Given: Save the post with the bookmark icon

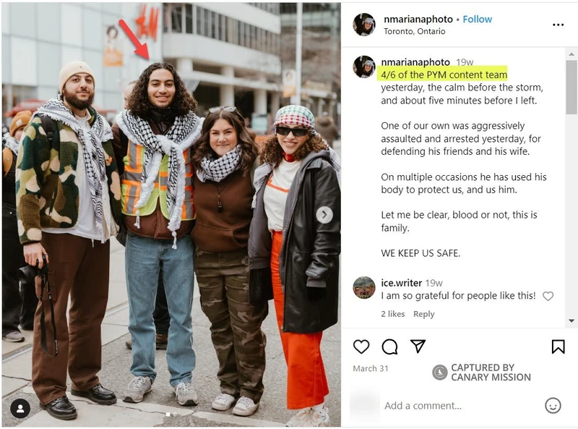Looking at the screenshot, I should (x=558, y=347).
